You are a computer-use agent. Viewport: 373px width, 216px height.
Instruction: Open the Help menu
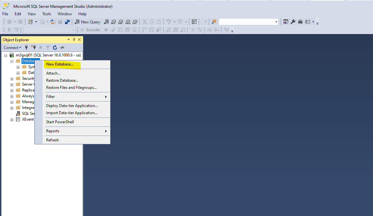tap(82, 14)
